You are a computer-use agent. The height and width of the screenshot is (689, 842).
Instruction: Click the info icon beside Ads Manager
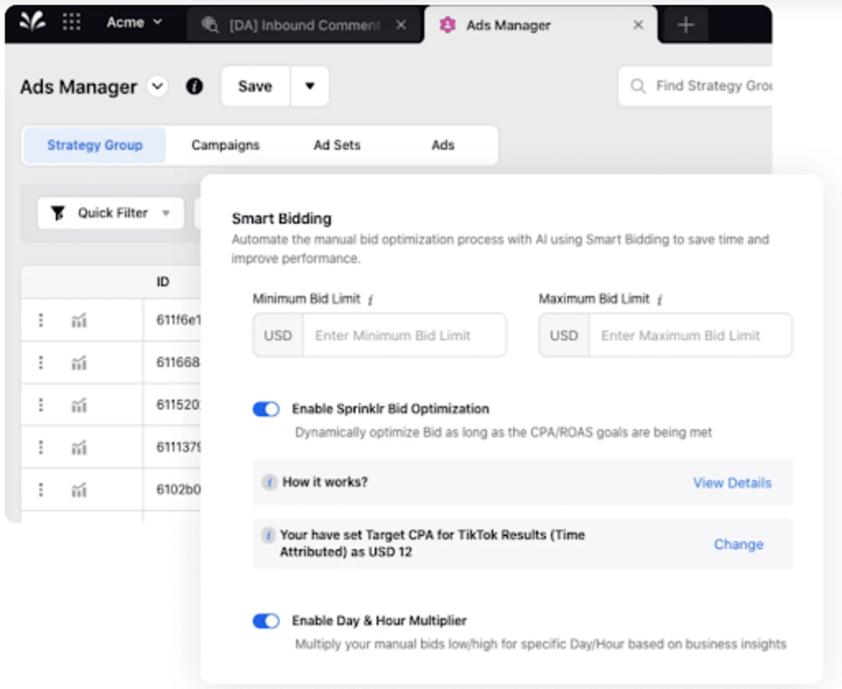pos(194,87)
